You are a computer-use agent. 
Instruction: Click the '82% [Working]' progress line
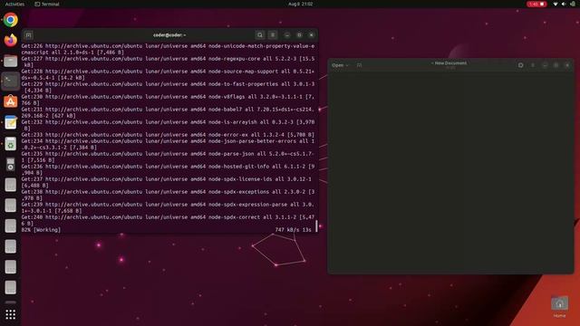41,230
